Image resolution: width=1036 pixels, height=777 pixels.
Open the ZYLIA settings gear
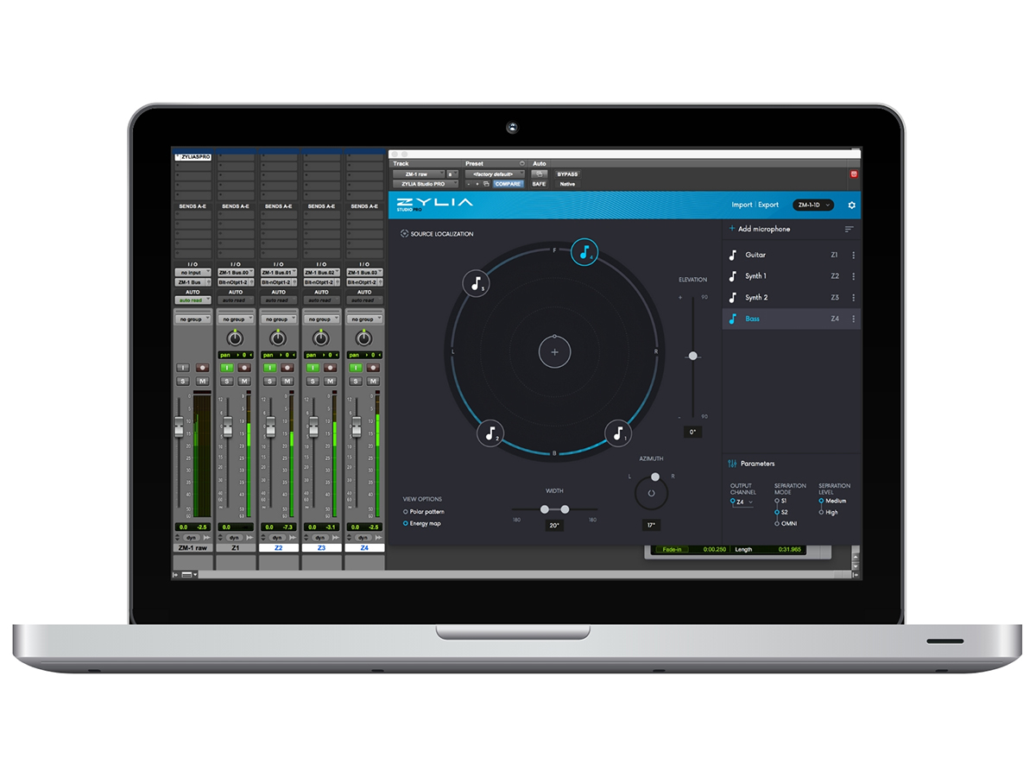(x=851, y=205)
